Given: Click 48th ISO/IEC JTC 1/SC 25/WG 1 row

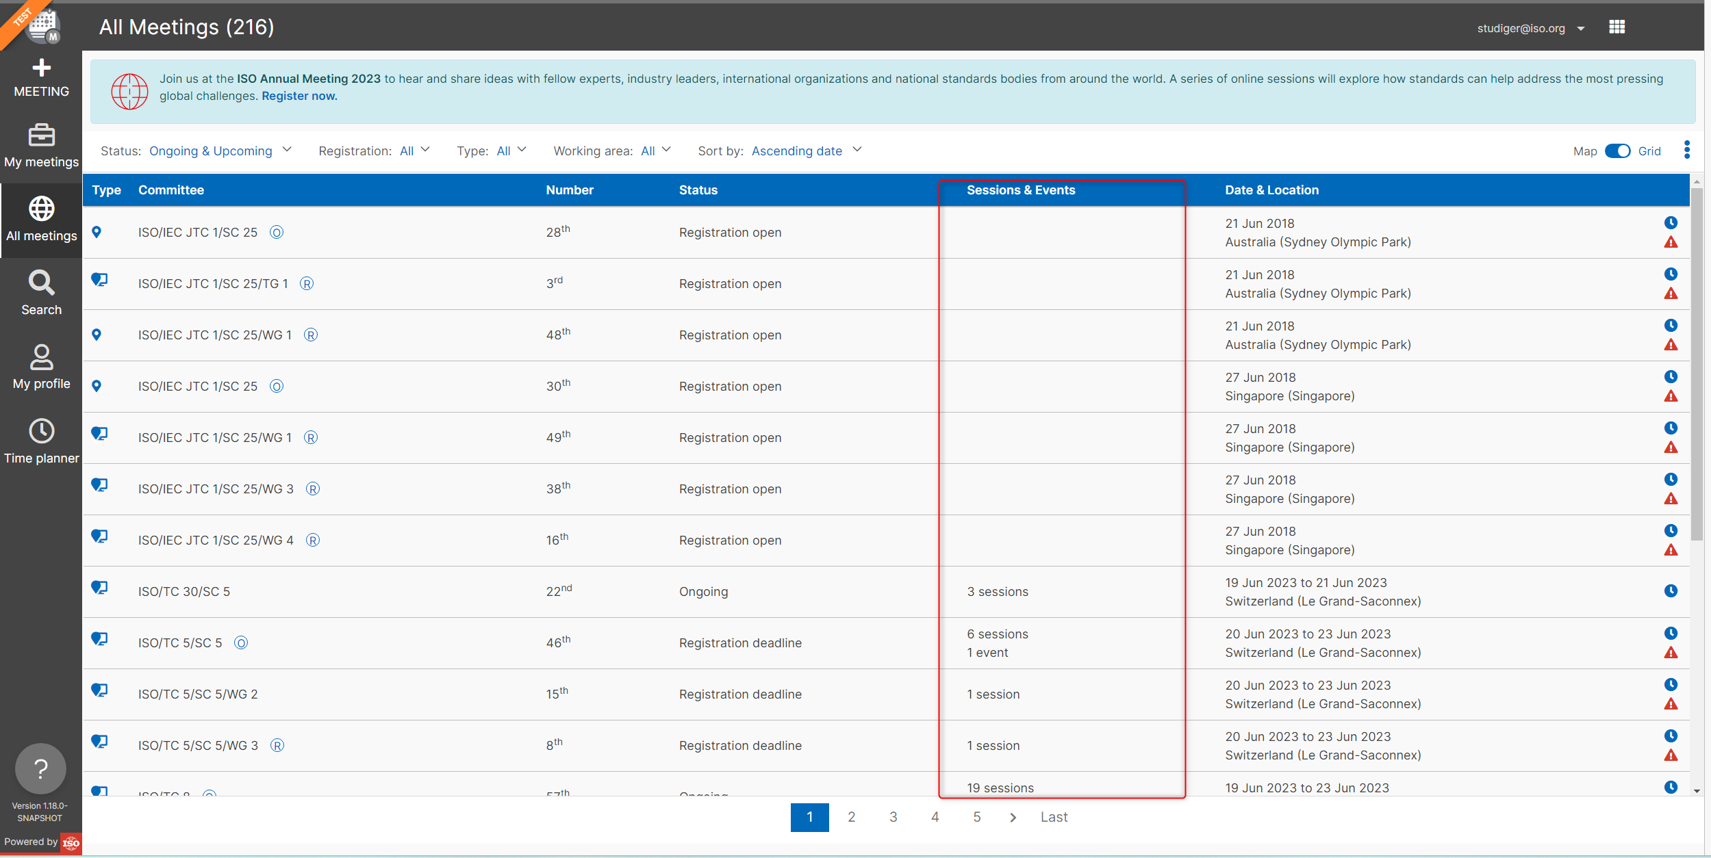Looking at the screenshot, I should [x=886, y=335].
